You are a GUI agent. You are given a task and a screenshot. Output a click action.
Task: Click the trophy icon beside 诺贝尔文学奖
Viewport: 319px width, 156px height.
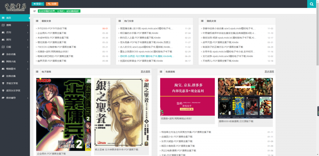click(3, 91)
